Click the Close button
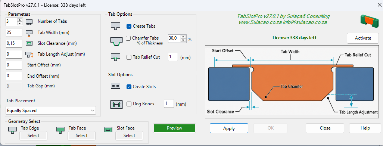Image resolution: width=383 pixels, height=146 pixels. [325, 128]
